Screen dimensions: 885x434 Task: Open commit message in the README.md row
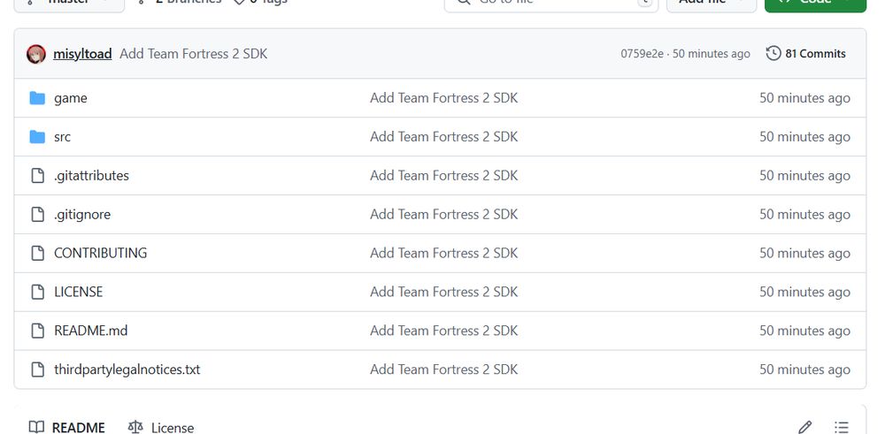pyautogui.click(x=443, y=331)
